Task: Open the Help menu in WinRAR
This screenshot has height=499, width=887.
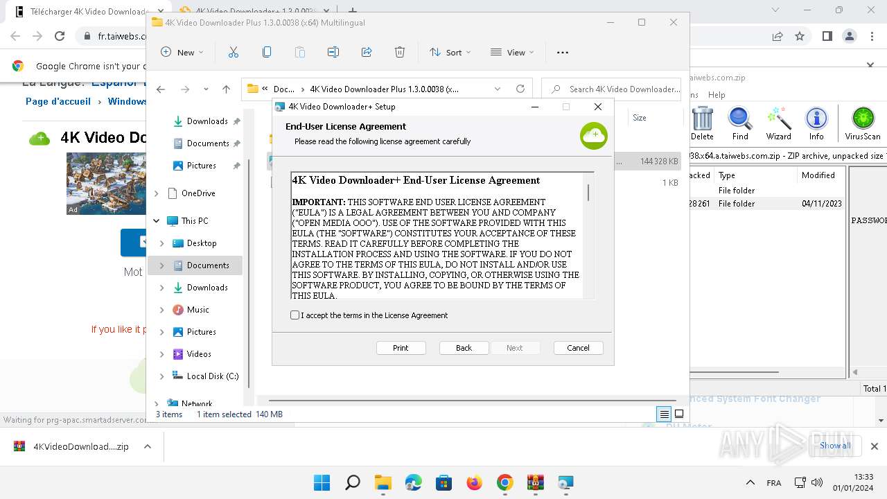Action: tap(717, 95)
